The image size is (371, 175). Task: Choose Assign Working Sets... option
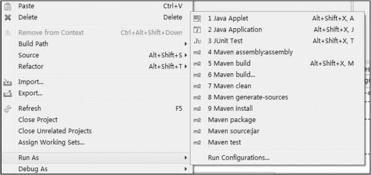coord(51,142)
